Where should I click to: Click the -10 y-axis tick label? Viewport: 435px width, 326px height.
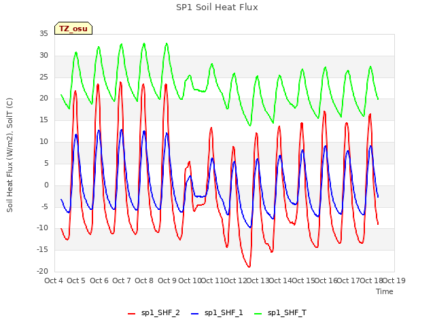[x=43, y=228]
